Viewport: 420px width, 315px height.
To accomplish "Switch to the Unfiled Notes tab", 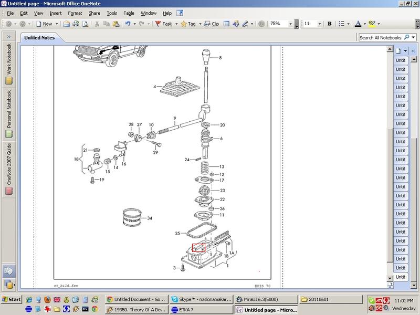I will (39, 37).
